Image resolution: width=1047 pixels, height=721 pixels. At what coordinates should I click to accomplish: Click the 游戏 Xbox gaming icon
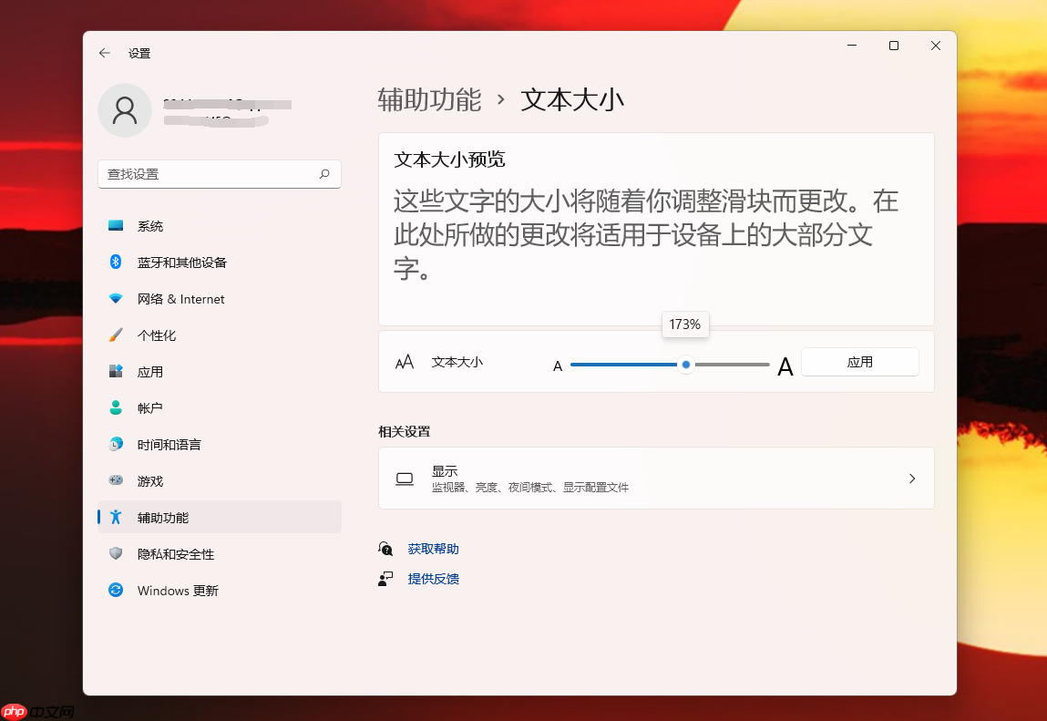(116, 480)
